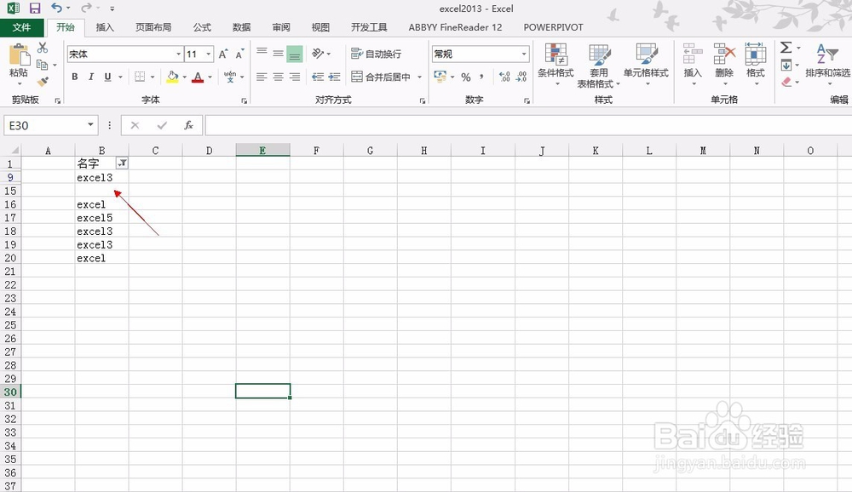Apply the yellow fill color
This screenshot has width=852, height=492.
tap(172, 77)
